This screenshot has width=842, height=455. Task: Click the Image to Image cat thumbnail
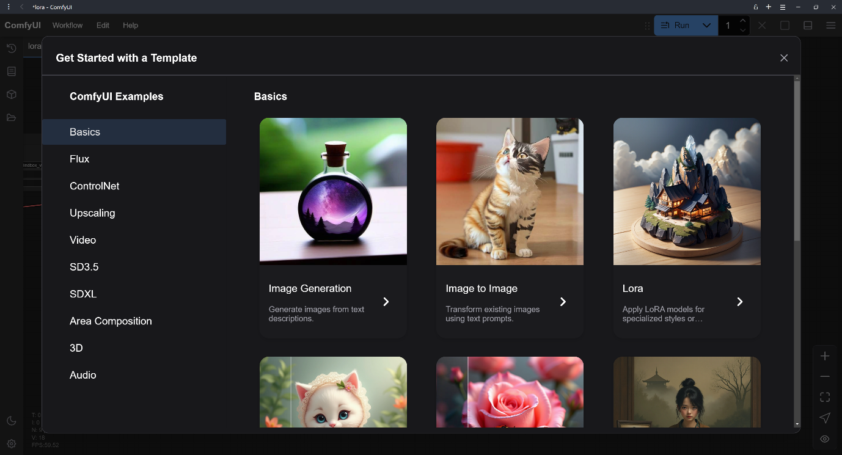point(510,191)
